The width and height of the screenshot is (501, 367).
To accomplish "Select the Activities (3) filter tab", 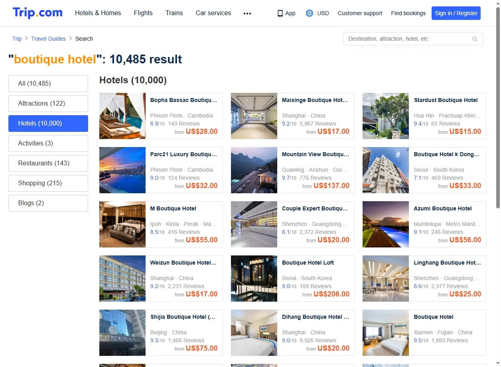I will click(48, 143).
